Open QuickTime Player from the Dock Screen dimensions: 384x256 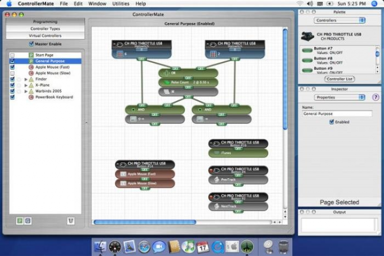click(218, 246)
